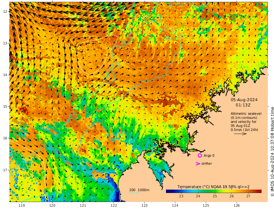
Task: Click the -15 latitude axis label
Action: (5, 106)
